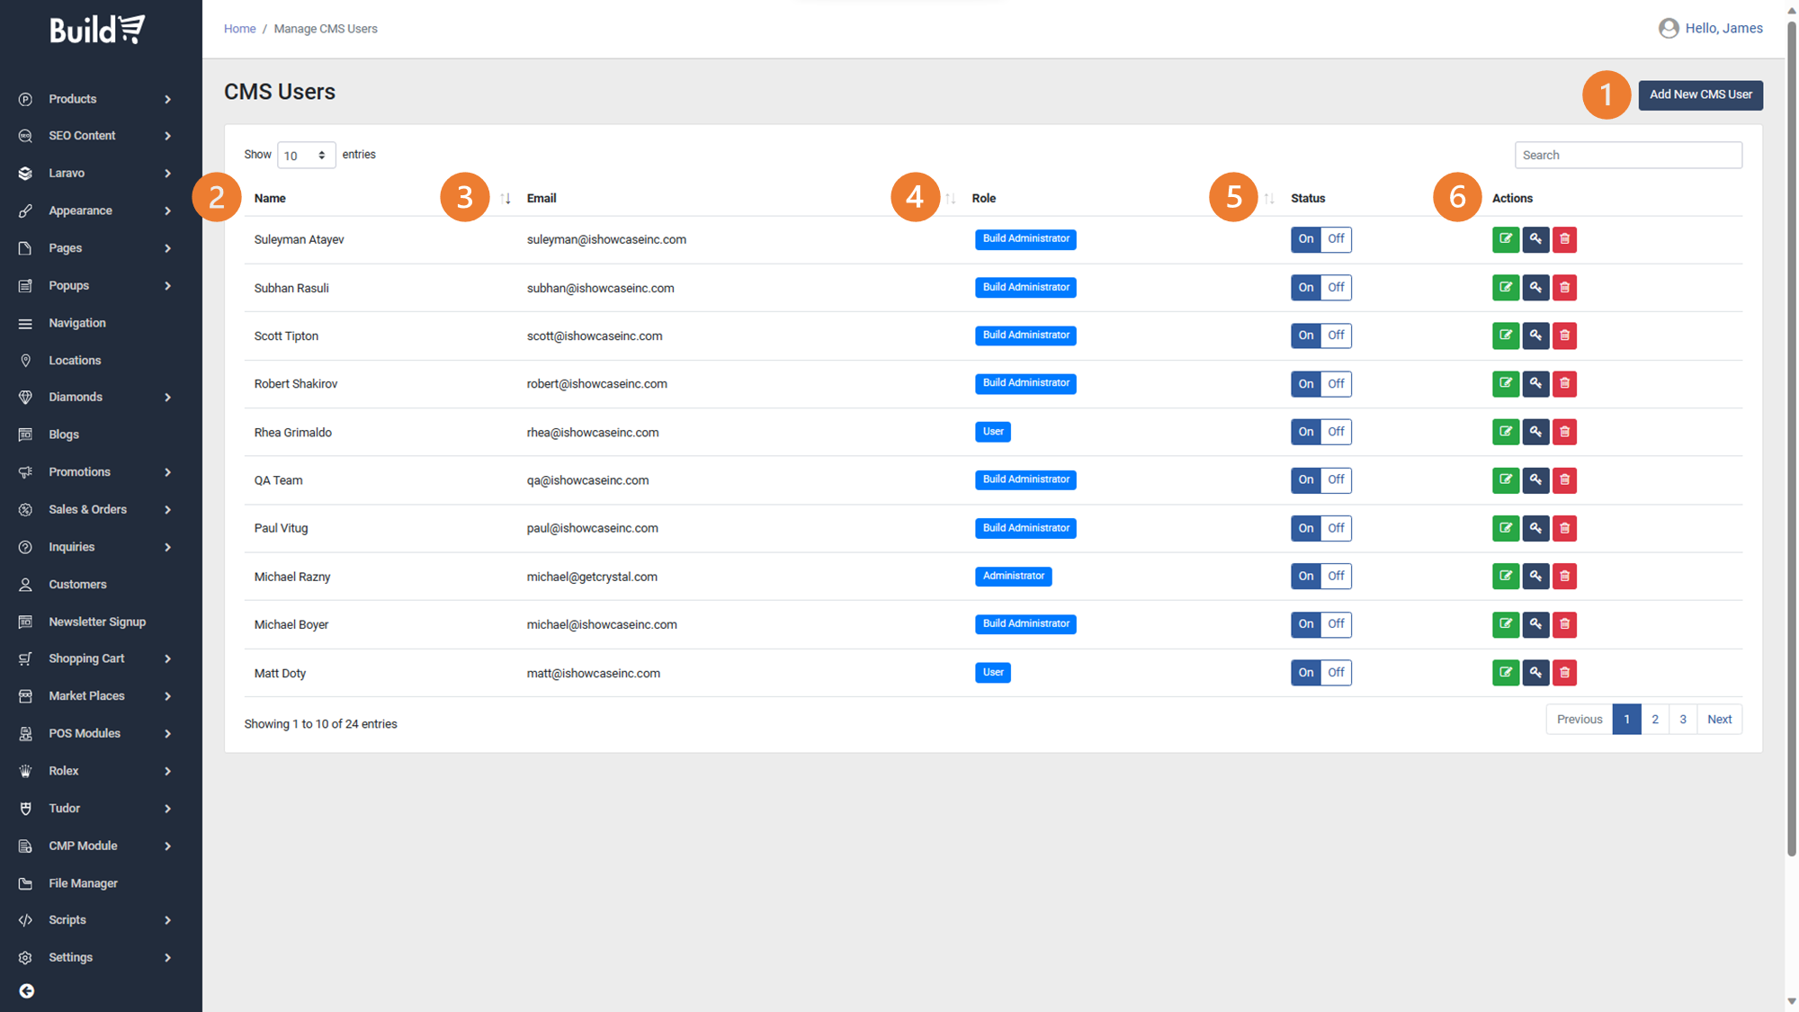Delete Rhea Grimaldo via trash icon

pyautogui.click(x=1564, y=432)
